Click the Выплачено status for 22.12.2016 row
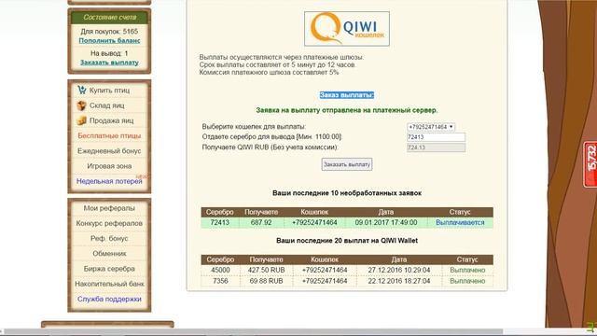597x336 pixels. click(x=467, y=281)
